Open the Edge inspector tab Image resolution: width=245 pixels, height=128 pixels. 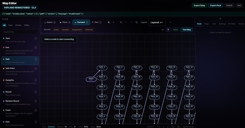pos(207,24)
